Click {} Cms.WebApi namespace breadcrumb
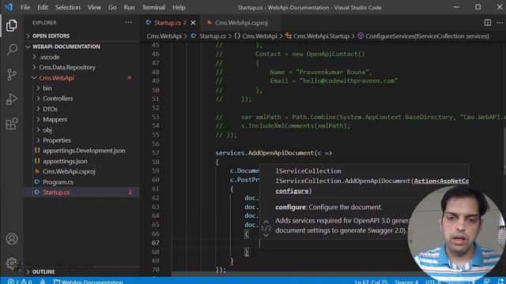This screenshot has height=284, width=506. click(255, 36)
